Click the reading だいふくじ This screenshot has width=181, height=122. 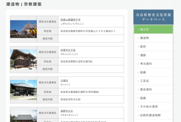[65, 84]
